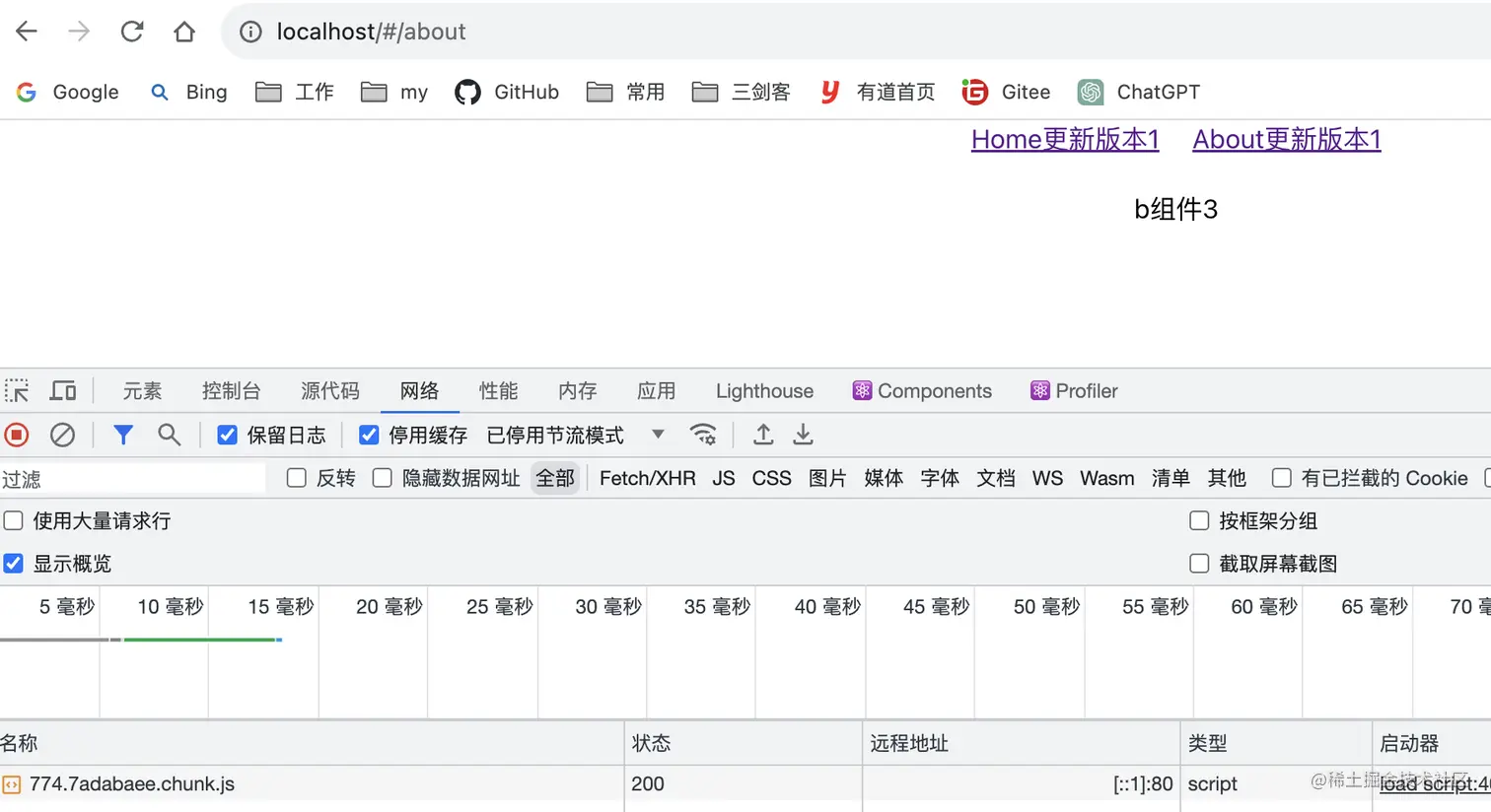Switch to 元素 DevTools tab
The height and width of the screenshot is (812, 1491).
click(x=142, y=391)
